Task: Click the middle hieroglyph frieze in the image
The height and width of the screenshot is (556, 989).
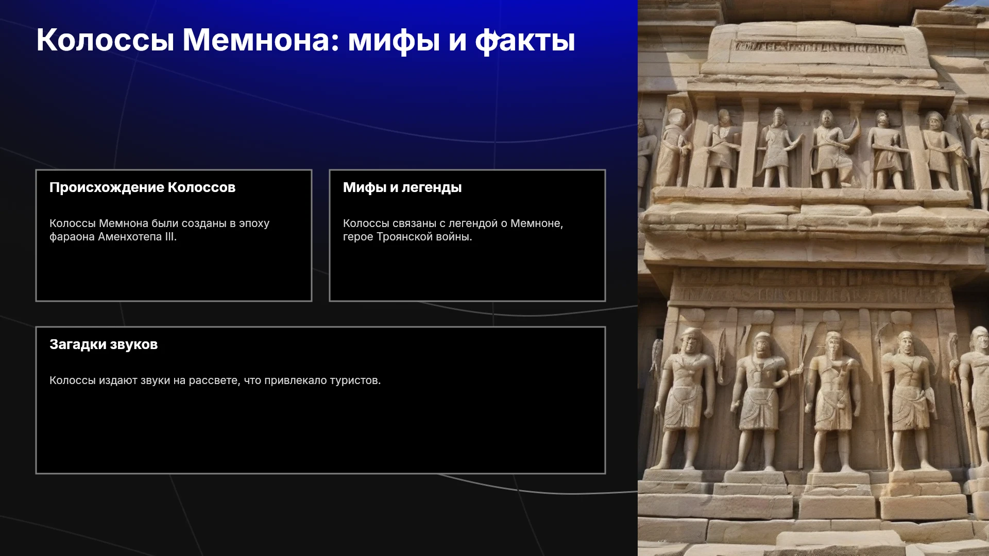Action: pyautogui.click(x=811, y=287)
